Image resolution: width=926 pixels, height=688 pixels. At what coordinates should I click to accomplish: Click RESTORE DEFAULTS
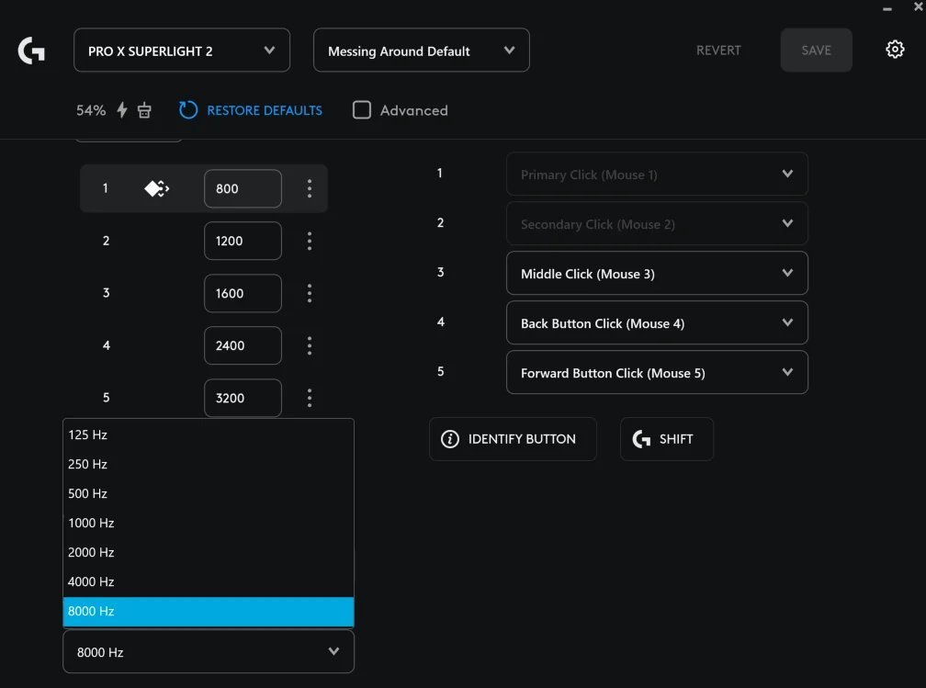pyautogui.click(x=263, y=109)
